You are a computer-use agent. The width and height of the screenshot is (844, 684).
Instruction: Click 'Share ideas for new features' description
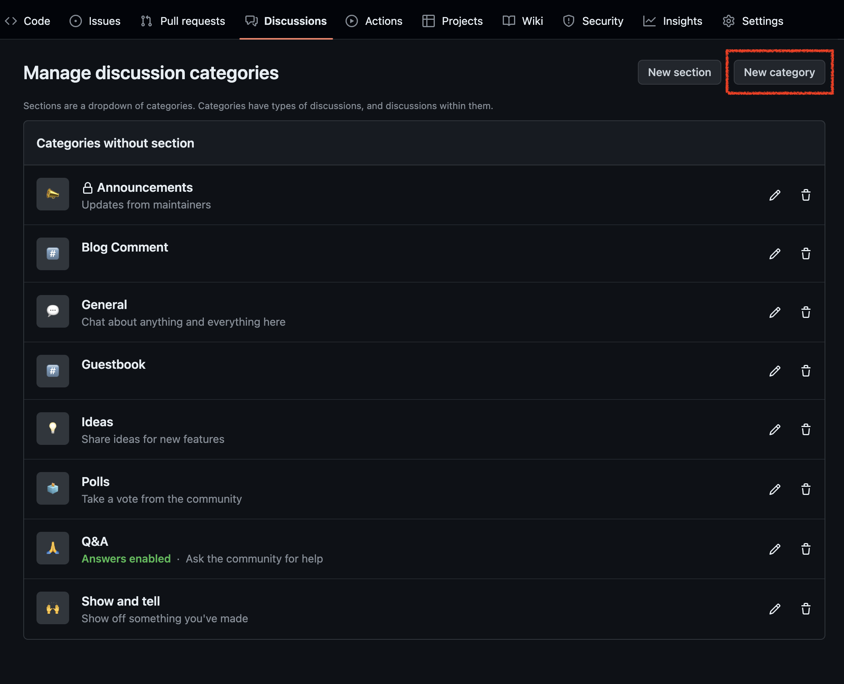coord(153,439)
